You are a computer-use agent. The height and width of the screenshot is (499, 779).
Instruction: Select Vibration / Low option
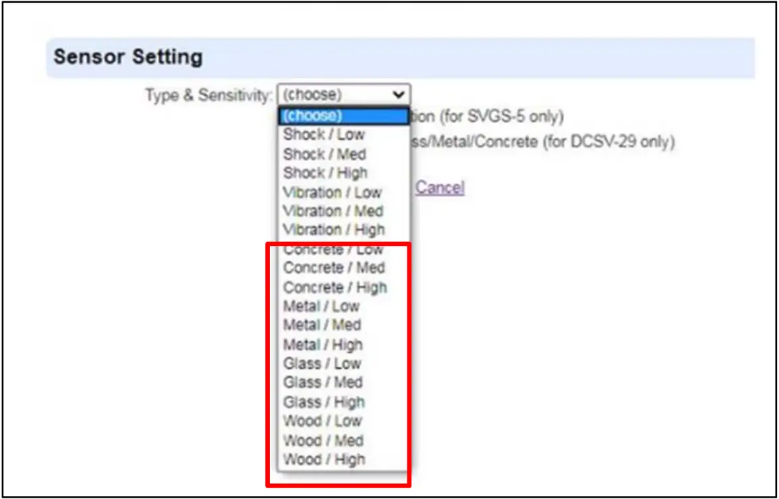pyautogui.click(x=332, y=192)
